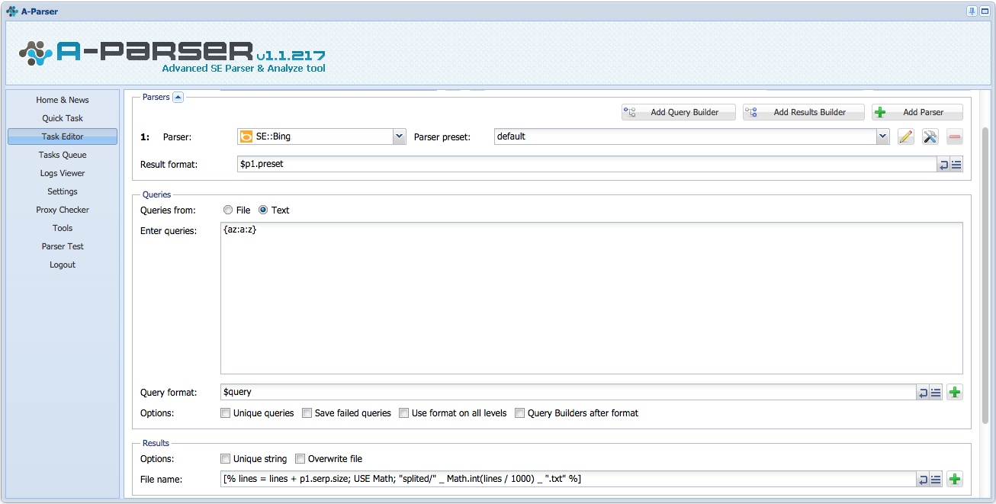Click the Result format input field
996x504 pixels.
click(587, 164)
